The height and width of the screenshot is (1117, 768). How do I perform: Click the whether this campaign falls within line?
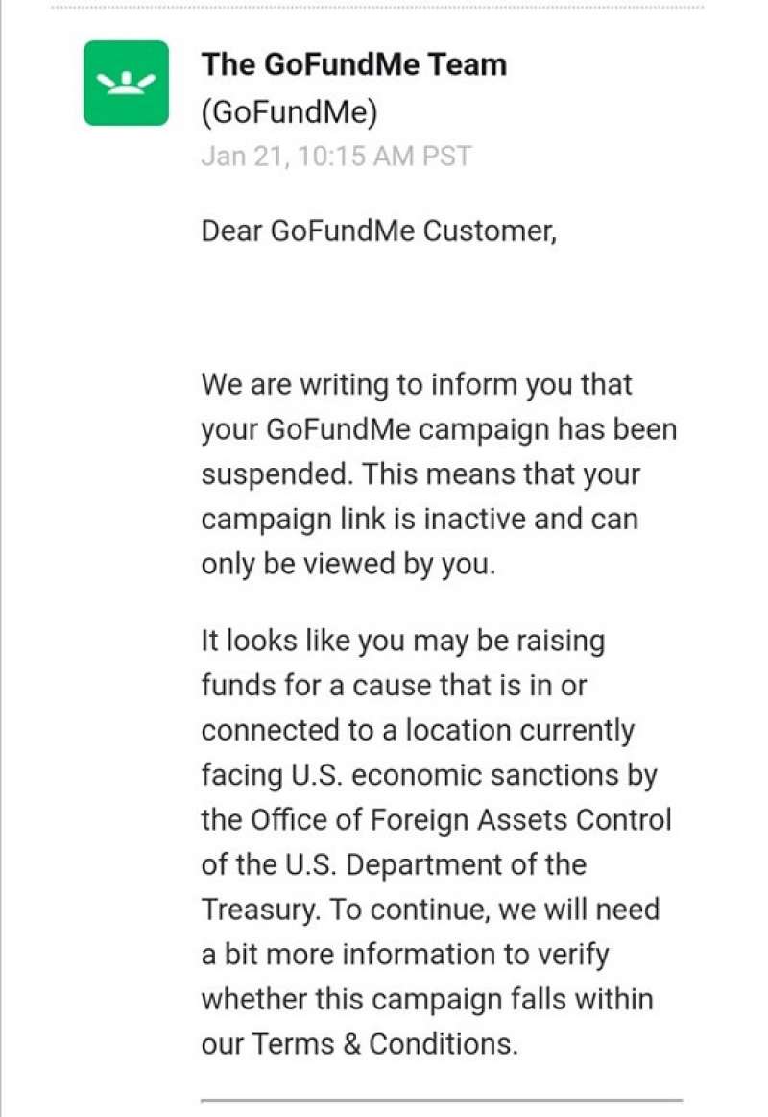426,999
